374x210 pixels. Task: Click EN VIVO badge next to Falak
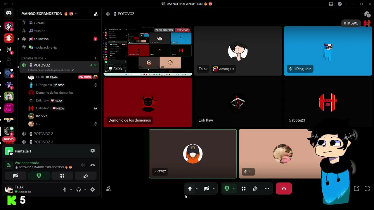85,77
